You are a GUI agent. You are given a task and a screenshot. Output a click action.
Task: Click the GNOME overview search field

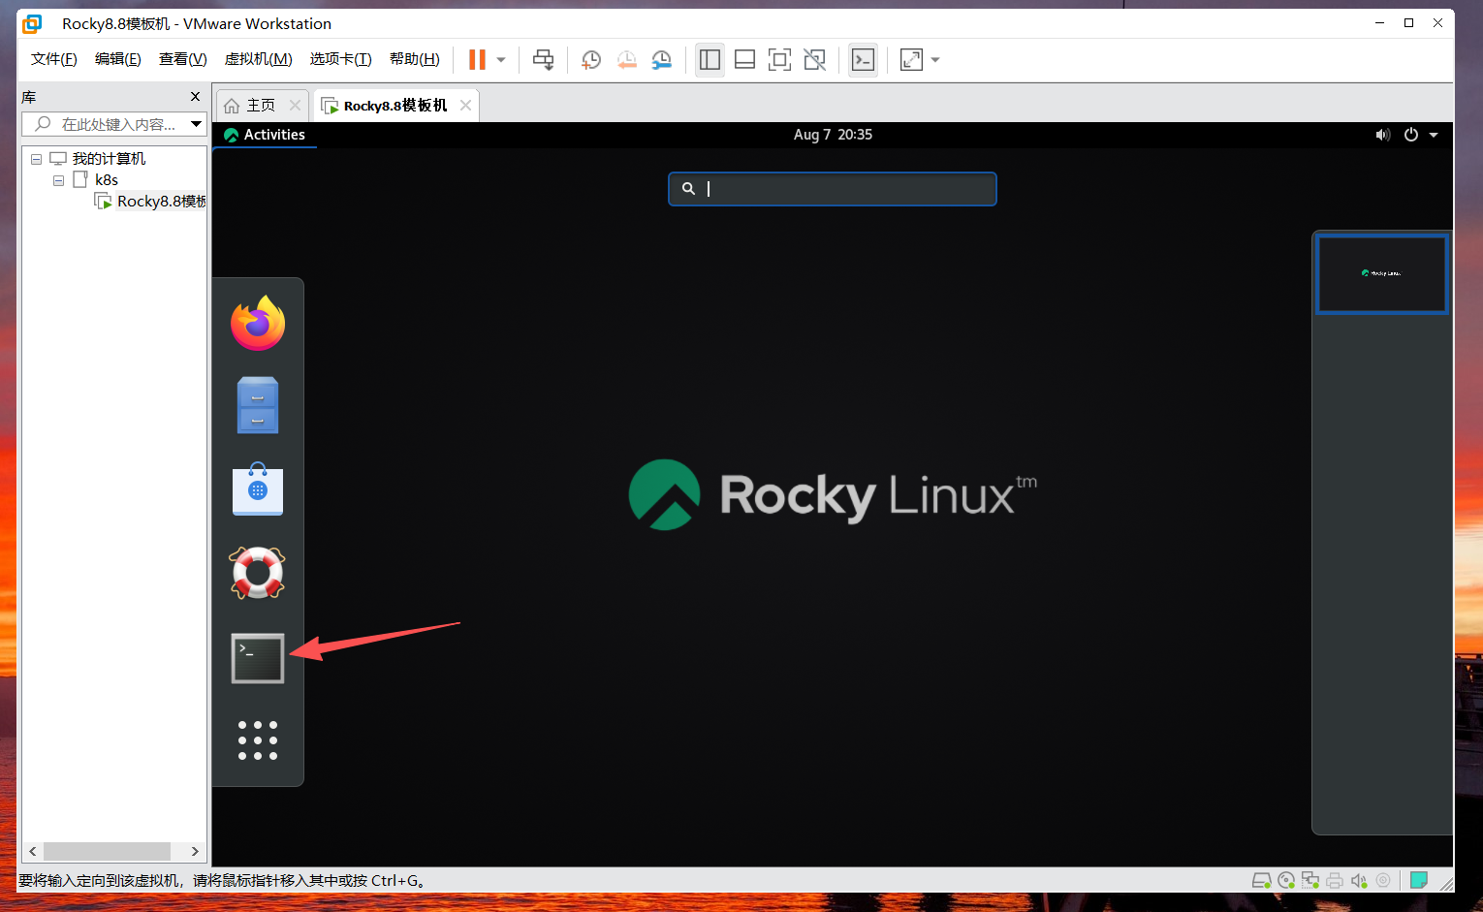pos(833,189)
